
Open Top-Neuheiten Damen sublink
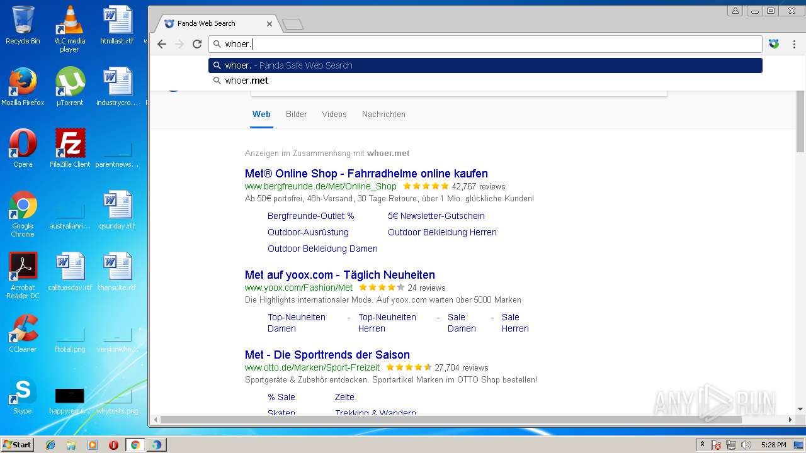(297, 323)
